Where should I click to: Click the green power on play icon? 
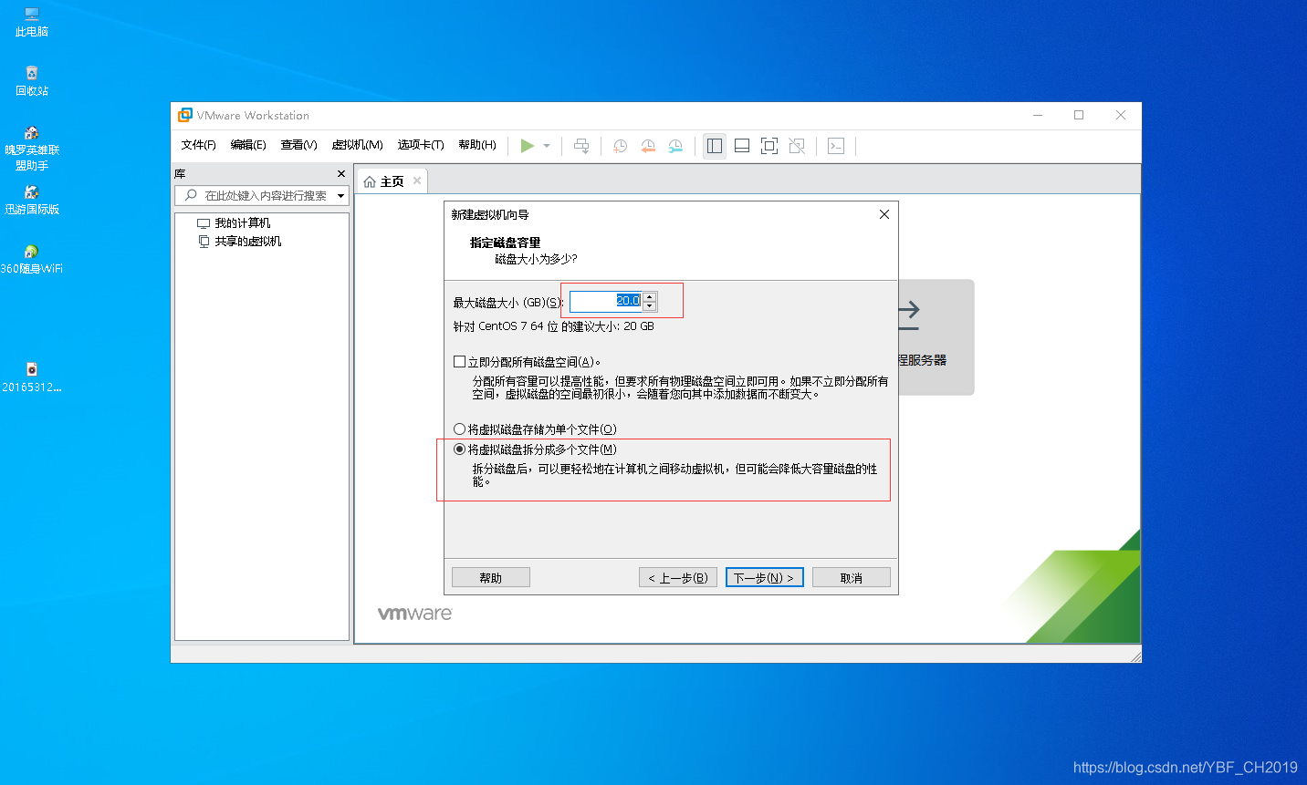pos(527,146)
